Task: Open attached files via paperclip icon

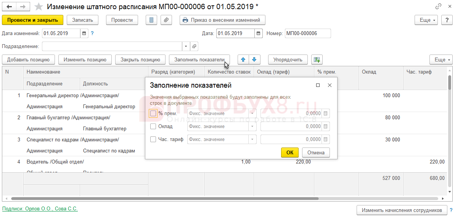Action: tap(166, 20)
